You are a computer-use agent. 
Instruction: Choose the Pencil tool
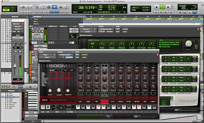pyautogui.click(x=66, y=7)
